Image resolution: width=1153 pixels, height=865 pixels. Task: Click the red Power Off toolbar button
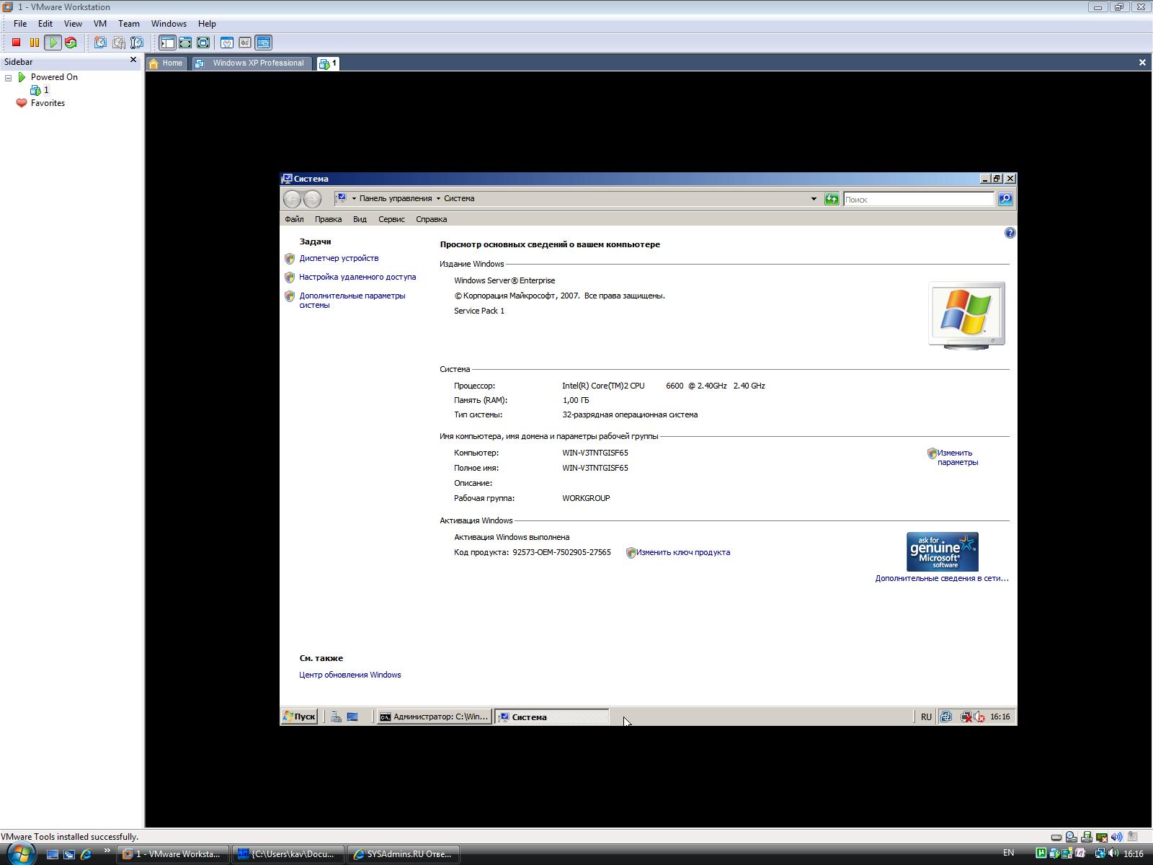pyautogui.click(x=16, y=43)
